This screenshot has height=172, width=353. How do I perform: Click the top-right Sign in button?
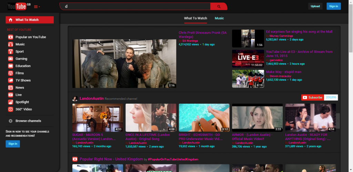tap(334, 6)
